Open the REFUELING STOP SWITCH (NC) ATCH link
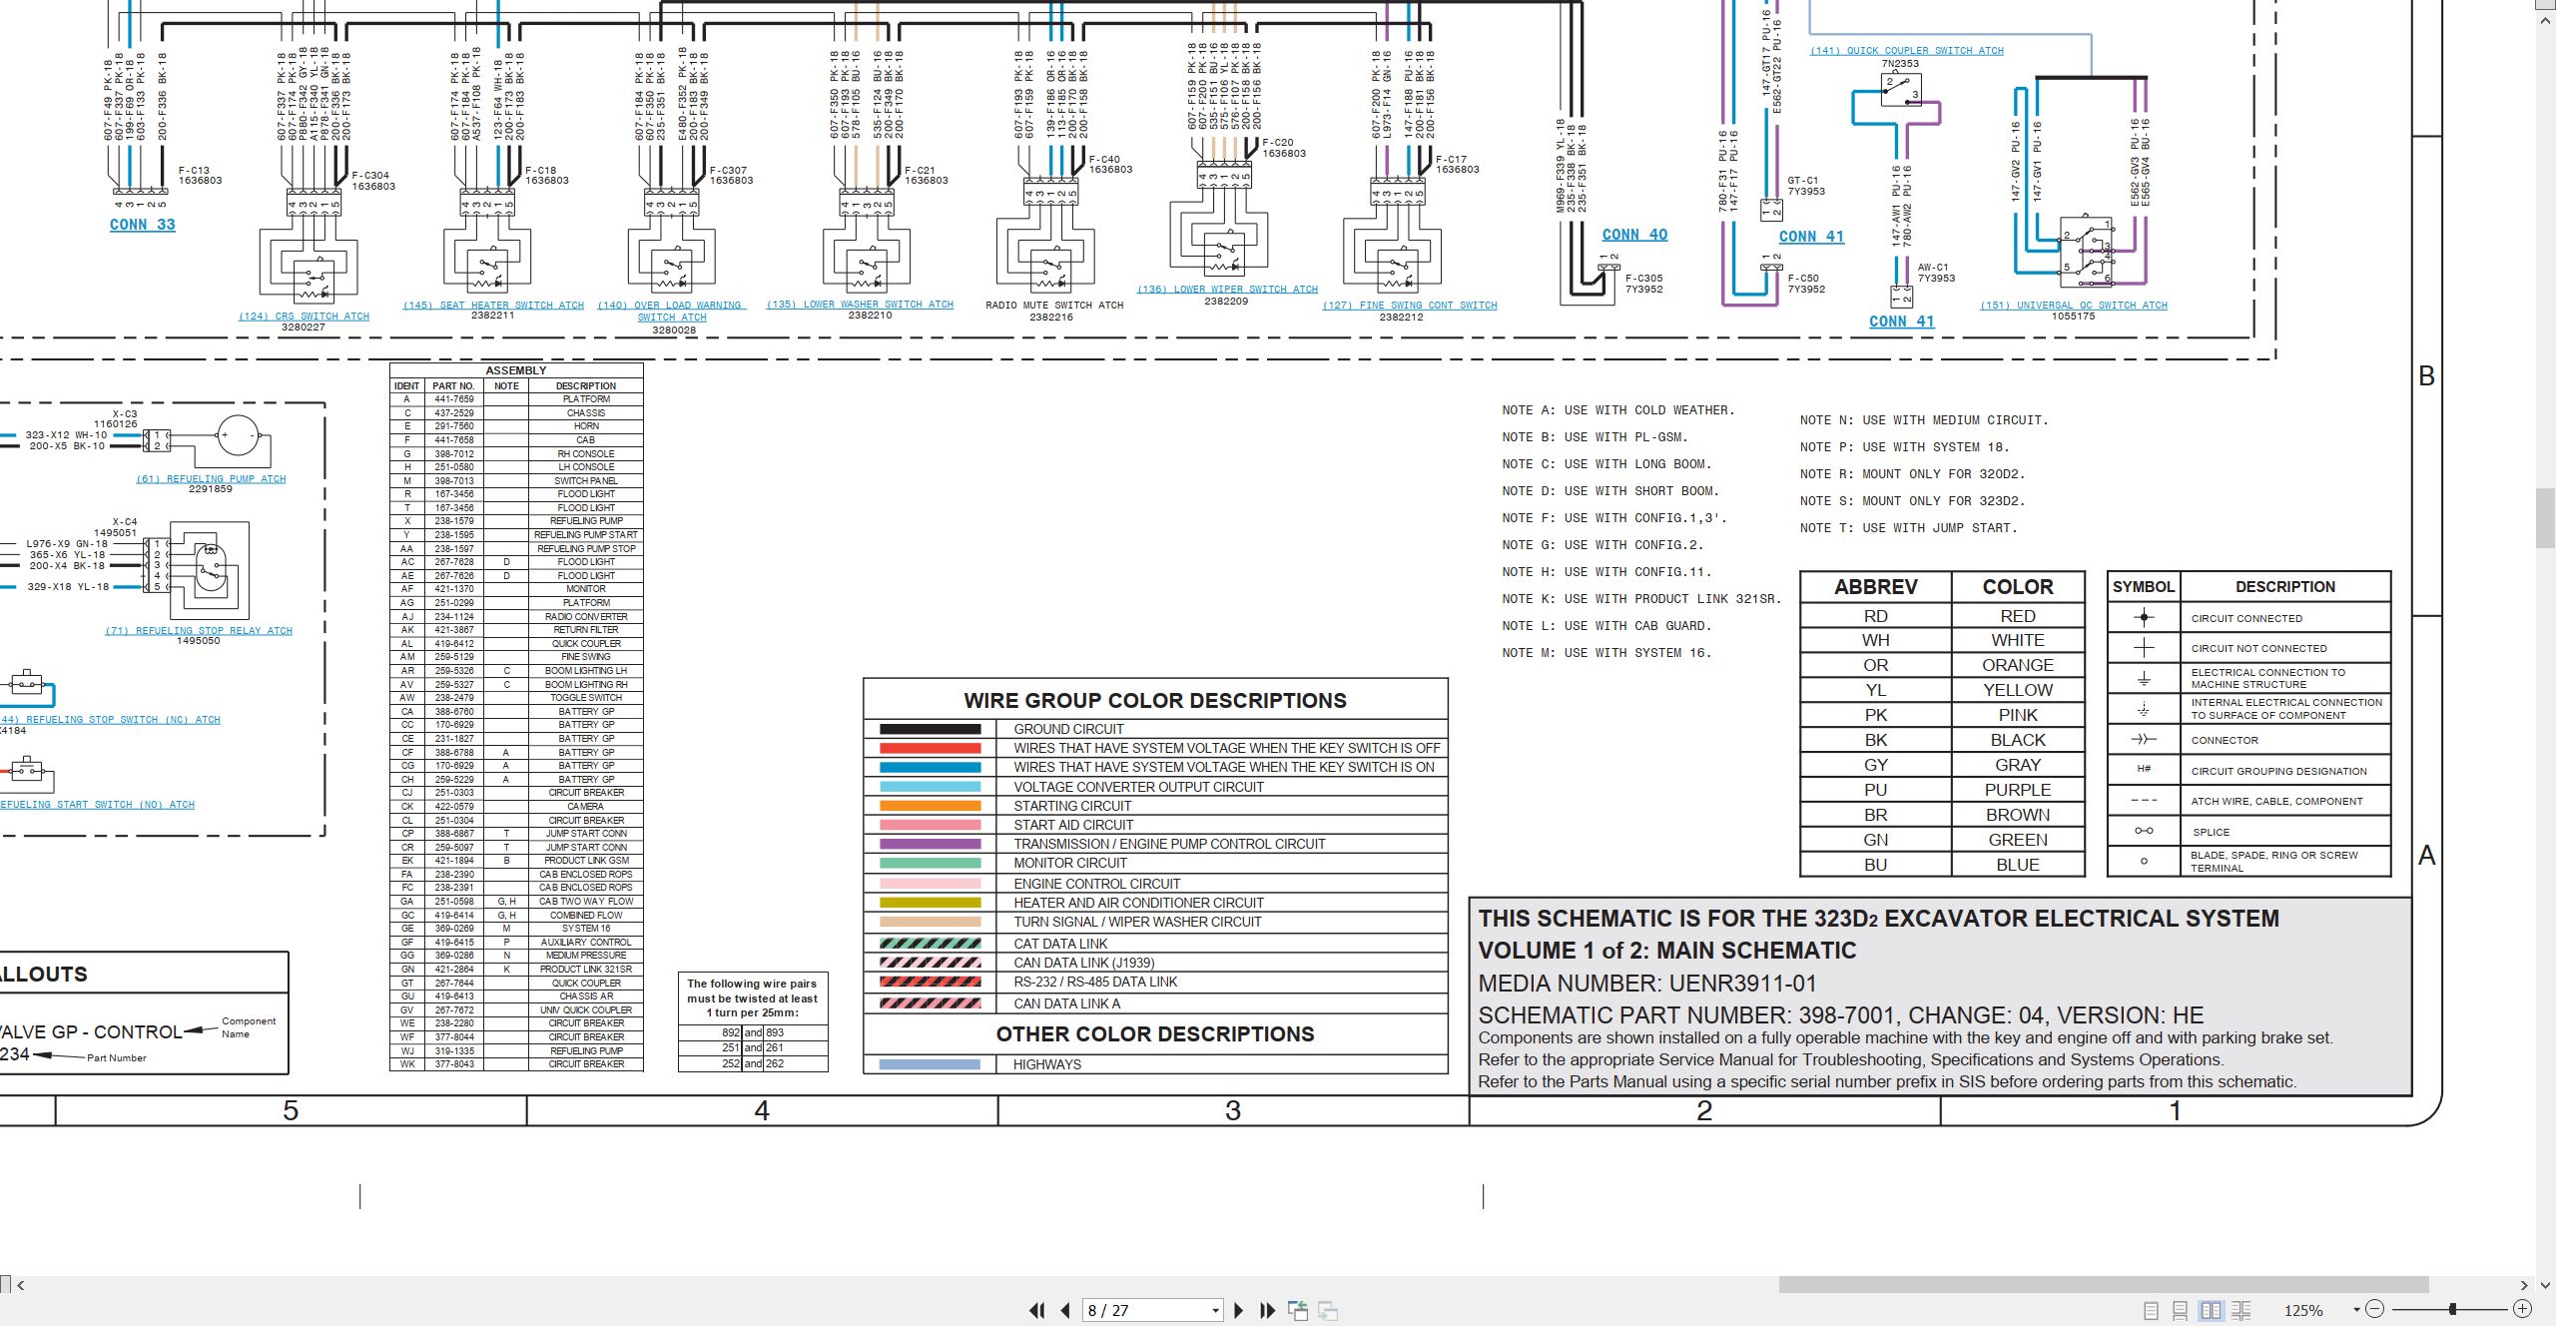Screen dimensions: 2556x1326 pyautogui.click(x=110, y=720)
